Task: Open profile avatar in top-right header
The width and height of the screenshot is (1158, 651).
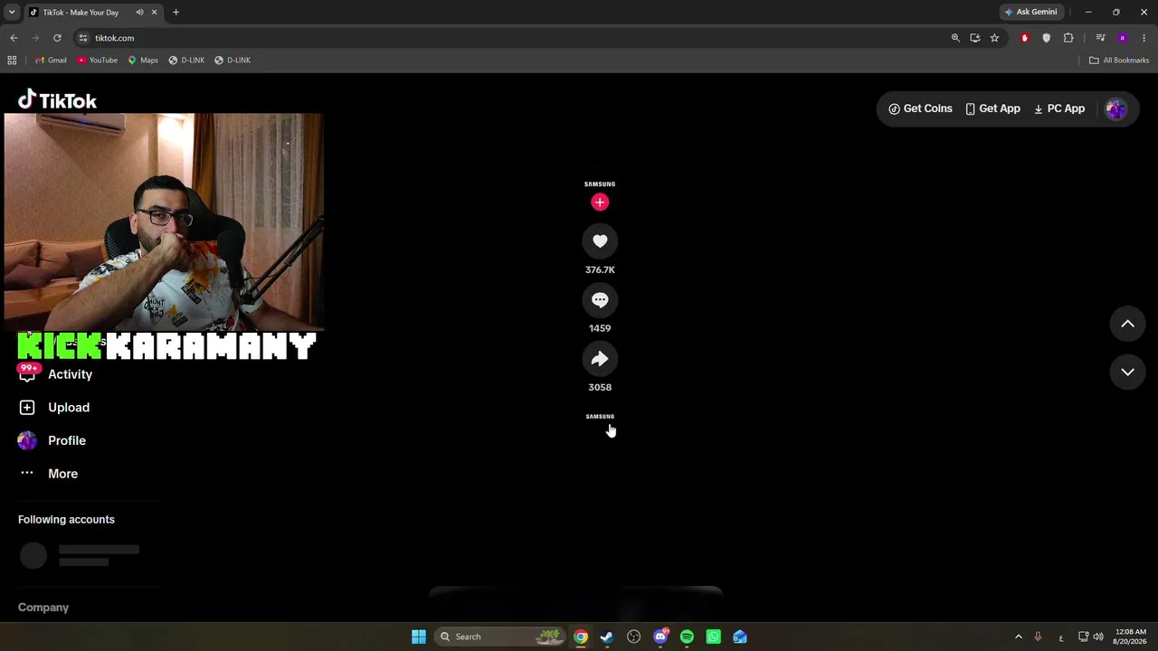Action: [x=1115, y=108]
